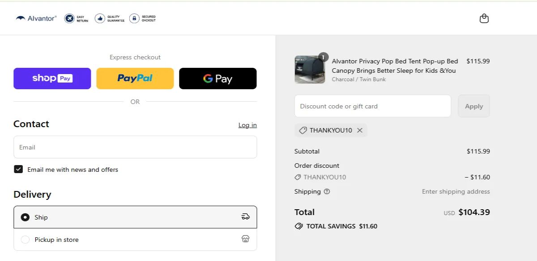Viewport: 537px width, 261px height.
Task: Select the Ship delivery option
Action: (x=26, y=217)
